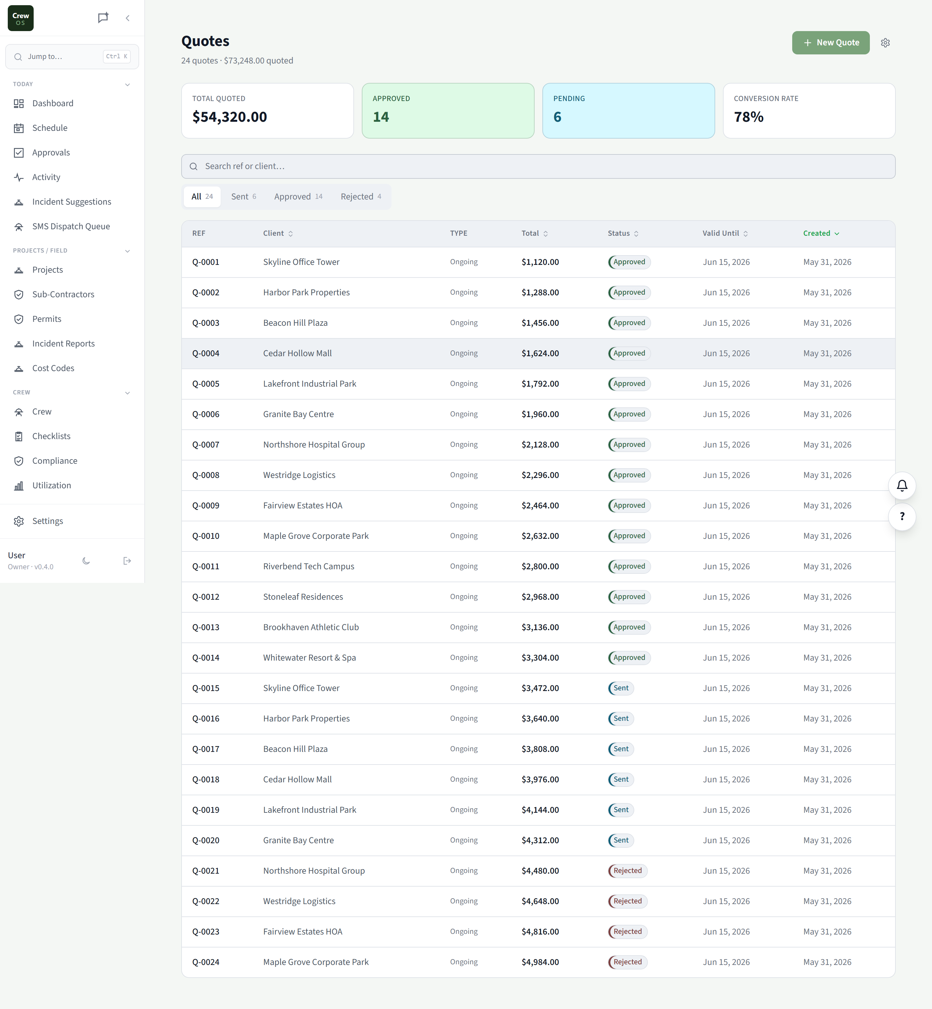
Task: Toggle dark mode moon icon
Action: pos(86,561)
